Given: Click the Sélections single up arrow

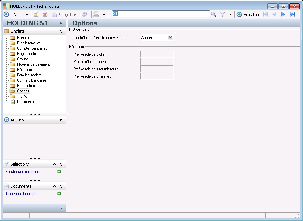Looking at the screenshot, I should (x=54, y=164).
